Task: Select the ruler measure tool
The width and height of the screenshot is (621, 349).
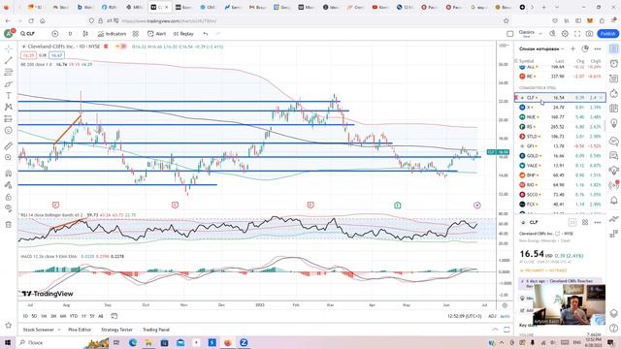Action: pos(9,145)
